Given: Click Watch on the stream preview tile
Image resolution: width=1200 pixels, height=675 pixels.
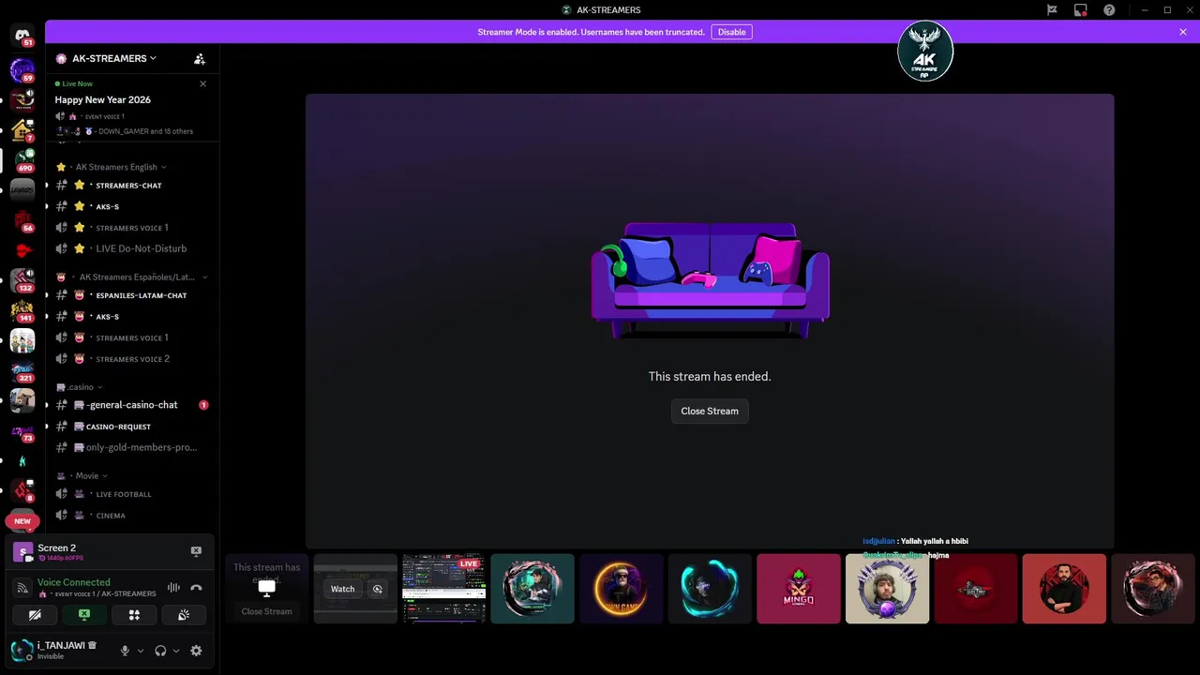Looking at the screenshot, I should pyautogui.click(x=342, y=589).
